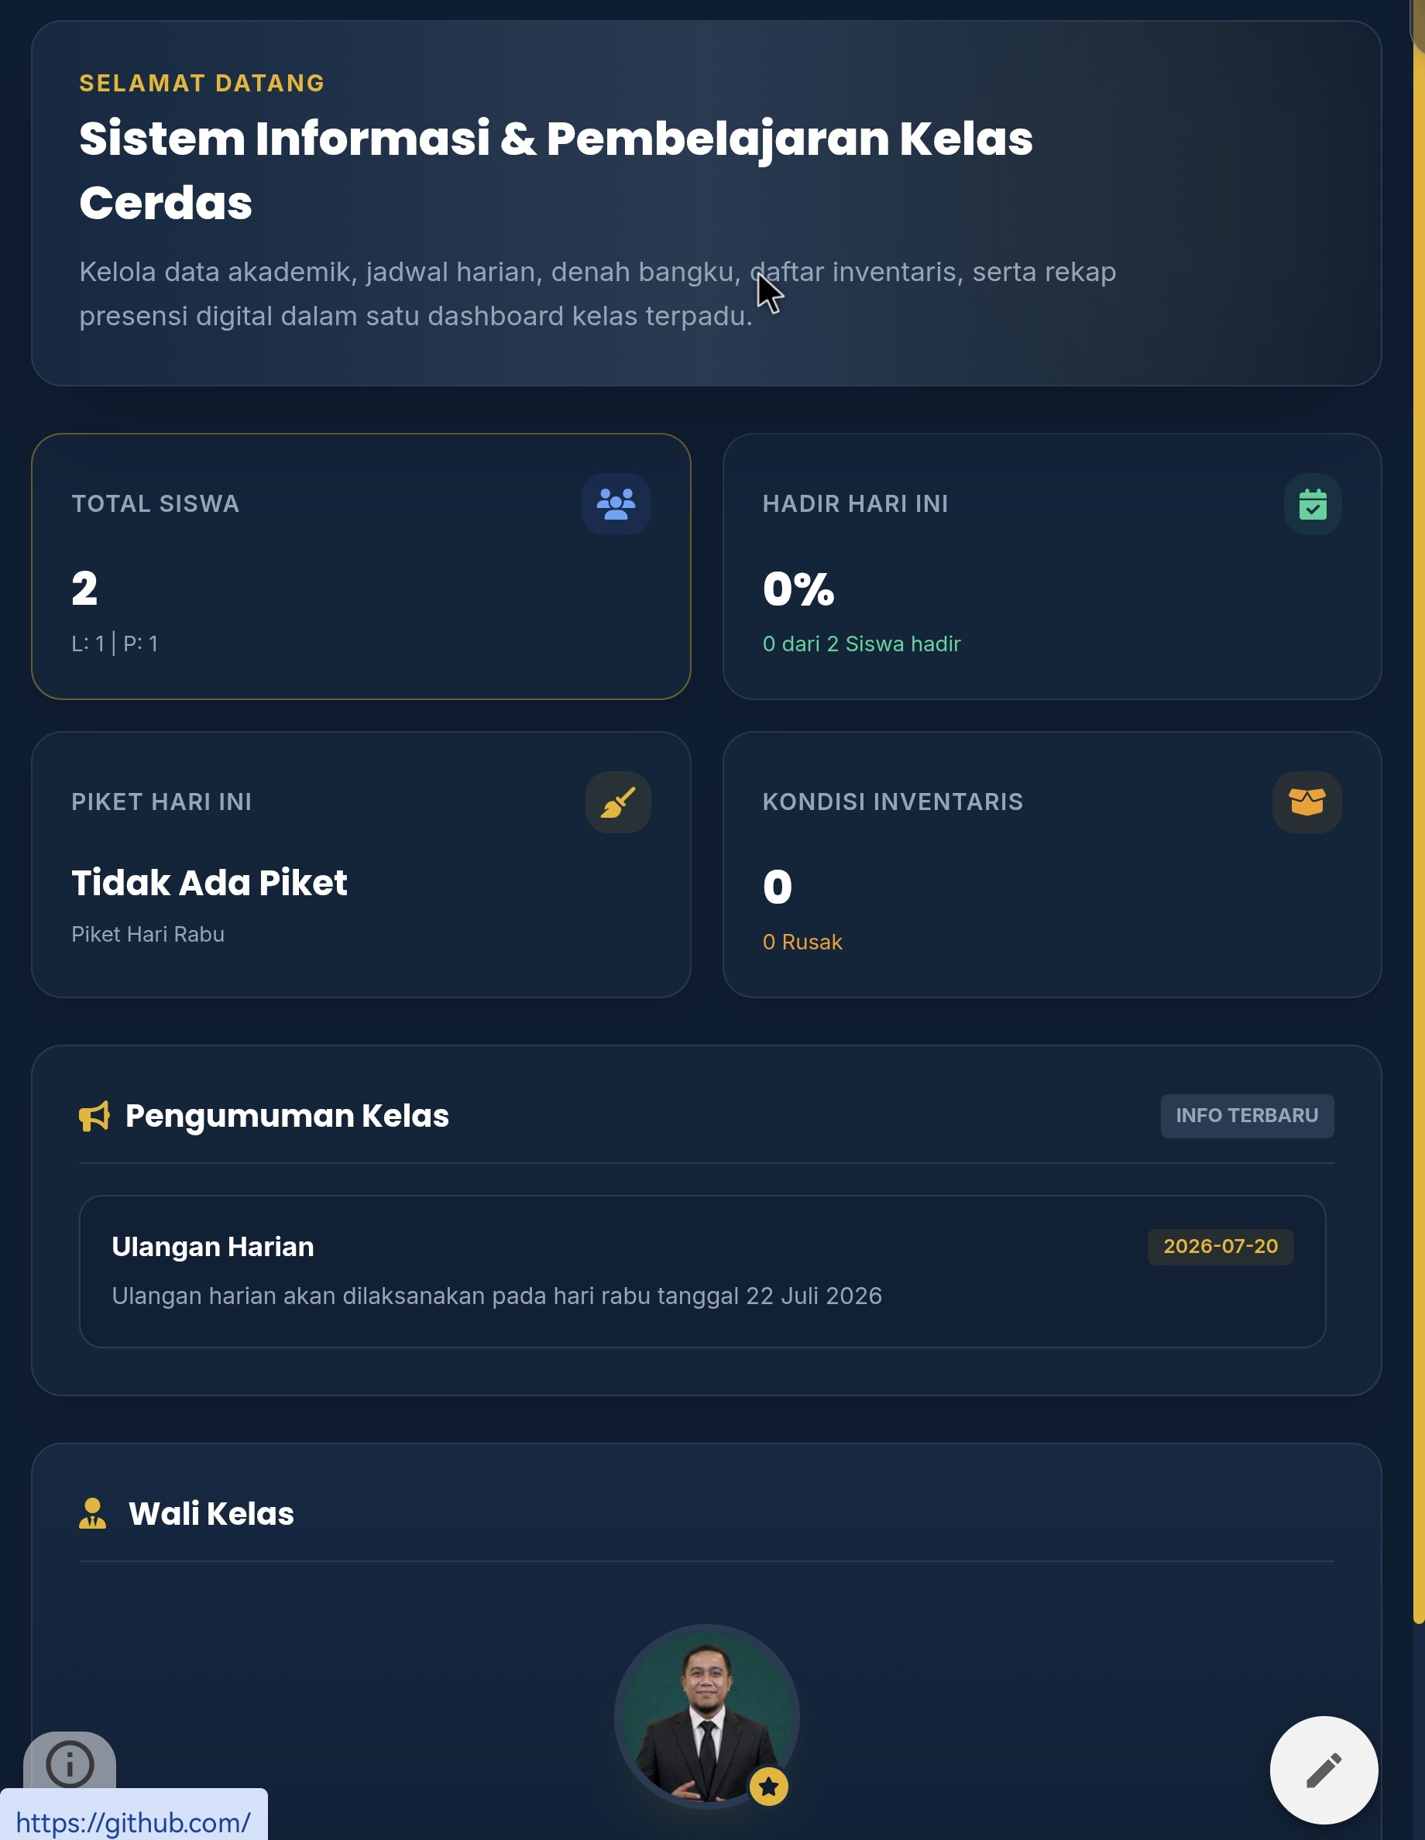The image size is (1425, 1840).
Task: Select the Total Siswa stat card
Action: 361,566
